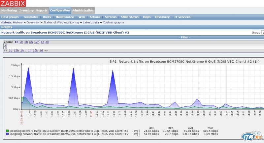Click green Incoming traffic legend swatch
Image resolution: width=264 pixels, height=143 pixels.
tap(7, 131)
